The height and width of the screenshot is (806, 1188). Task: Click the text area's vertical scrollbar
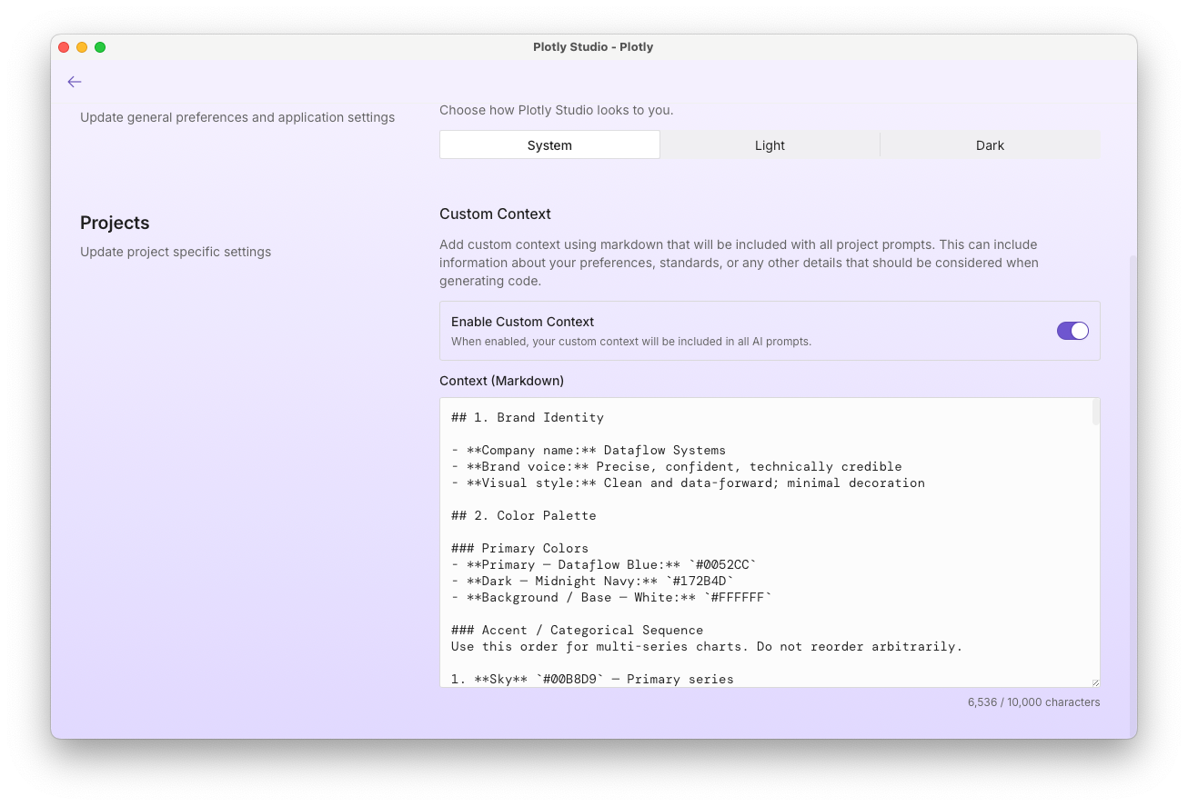click(1096, 412)
